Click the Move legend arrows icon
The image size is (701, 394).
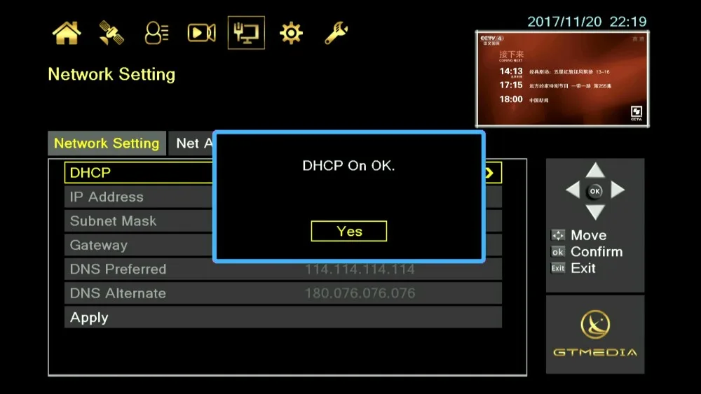pos(558,235)
